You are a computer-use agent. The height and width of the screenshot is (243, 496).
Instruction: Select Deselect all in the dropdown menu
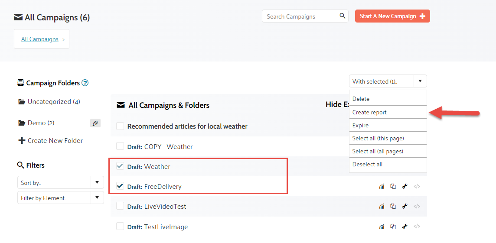click(x=367, y=164)
